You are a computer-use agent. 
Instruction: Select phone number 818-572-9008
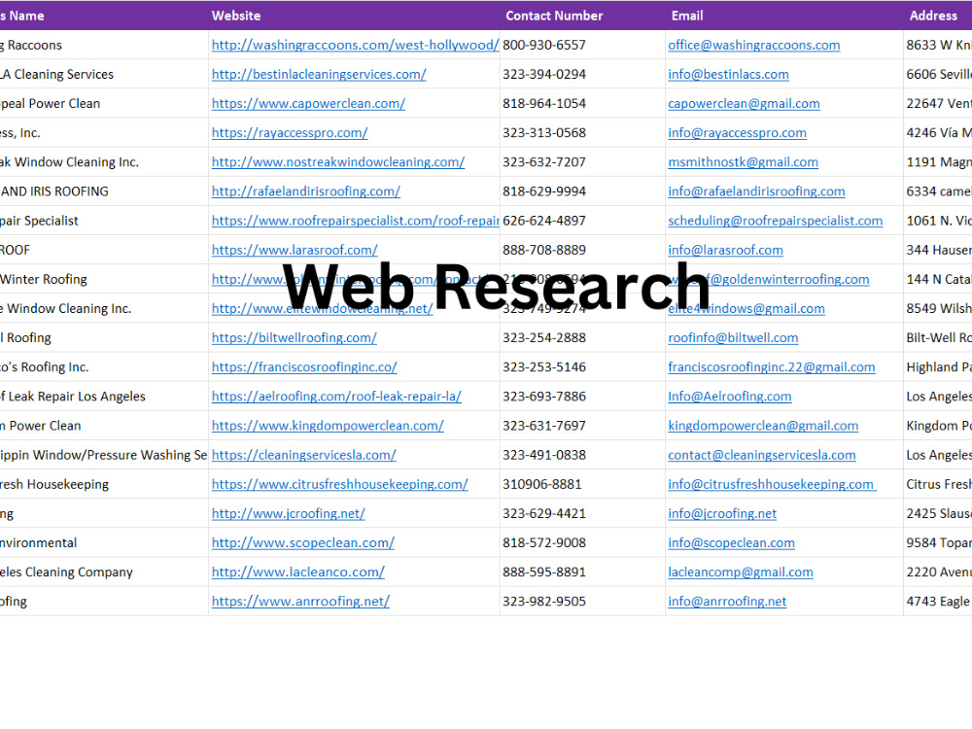point(543,543)
